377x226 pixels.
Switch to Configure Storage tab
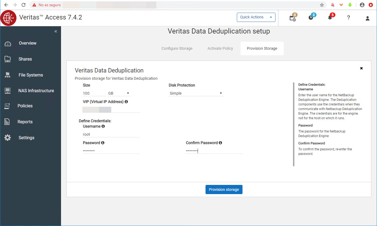tap(177, 48)
